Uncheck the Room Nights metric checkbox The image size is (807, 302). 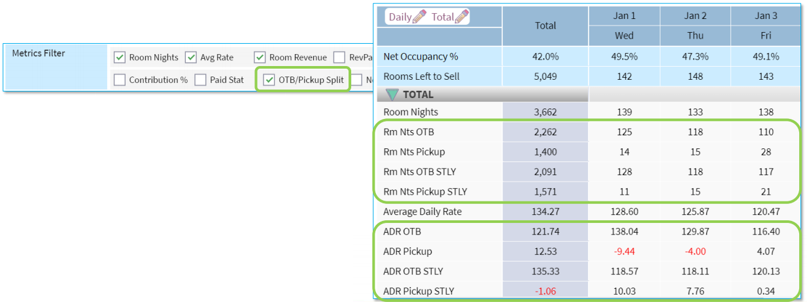click(x=120, y=58)
